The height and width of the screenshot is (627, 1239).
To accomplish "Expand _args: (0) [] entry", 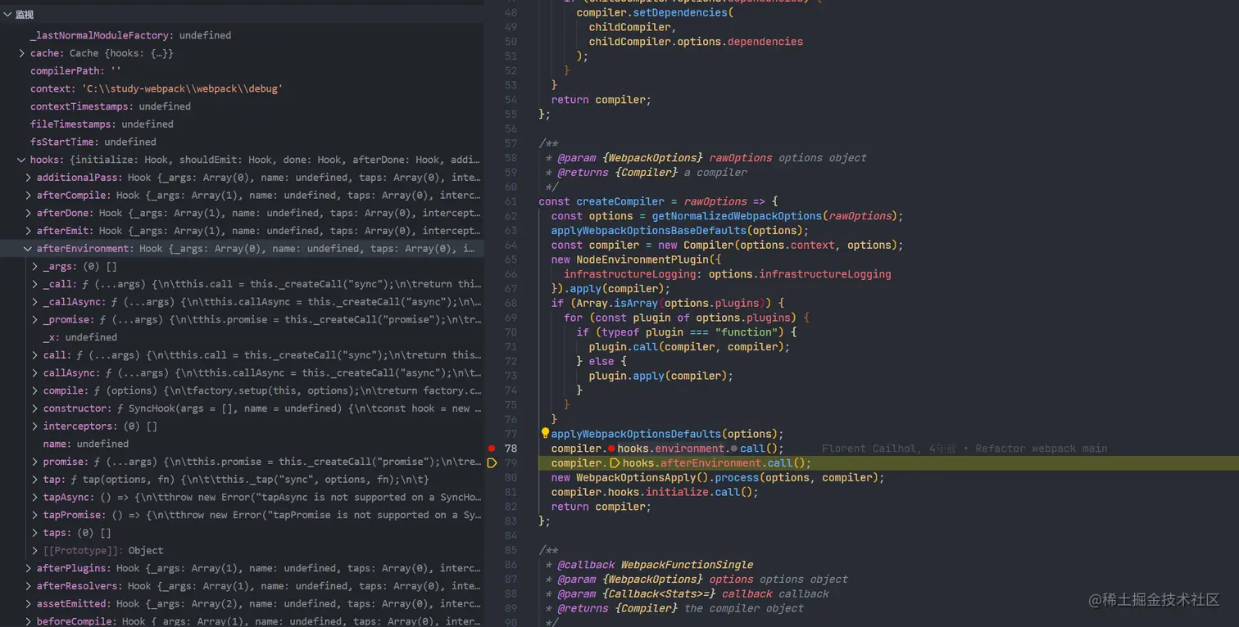I will pyautogui.click(x=35, y=267).
